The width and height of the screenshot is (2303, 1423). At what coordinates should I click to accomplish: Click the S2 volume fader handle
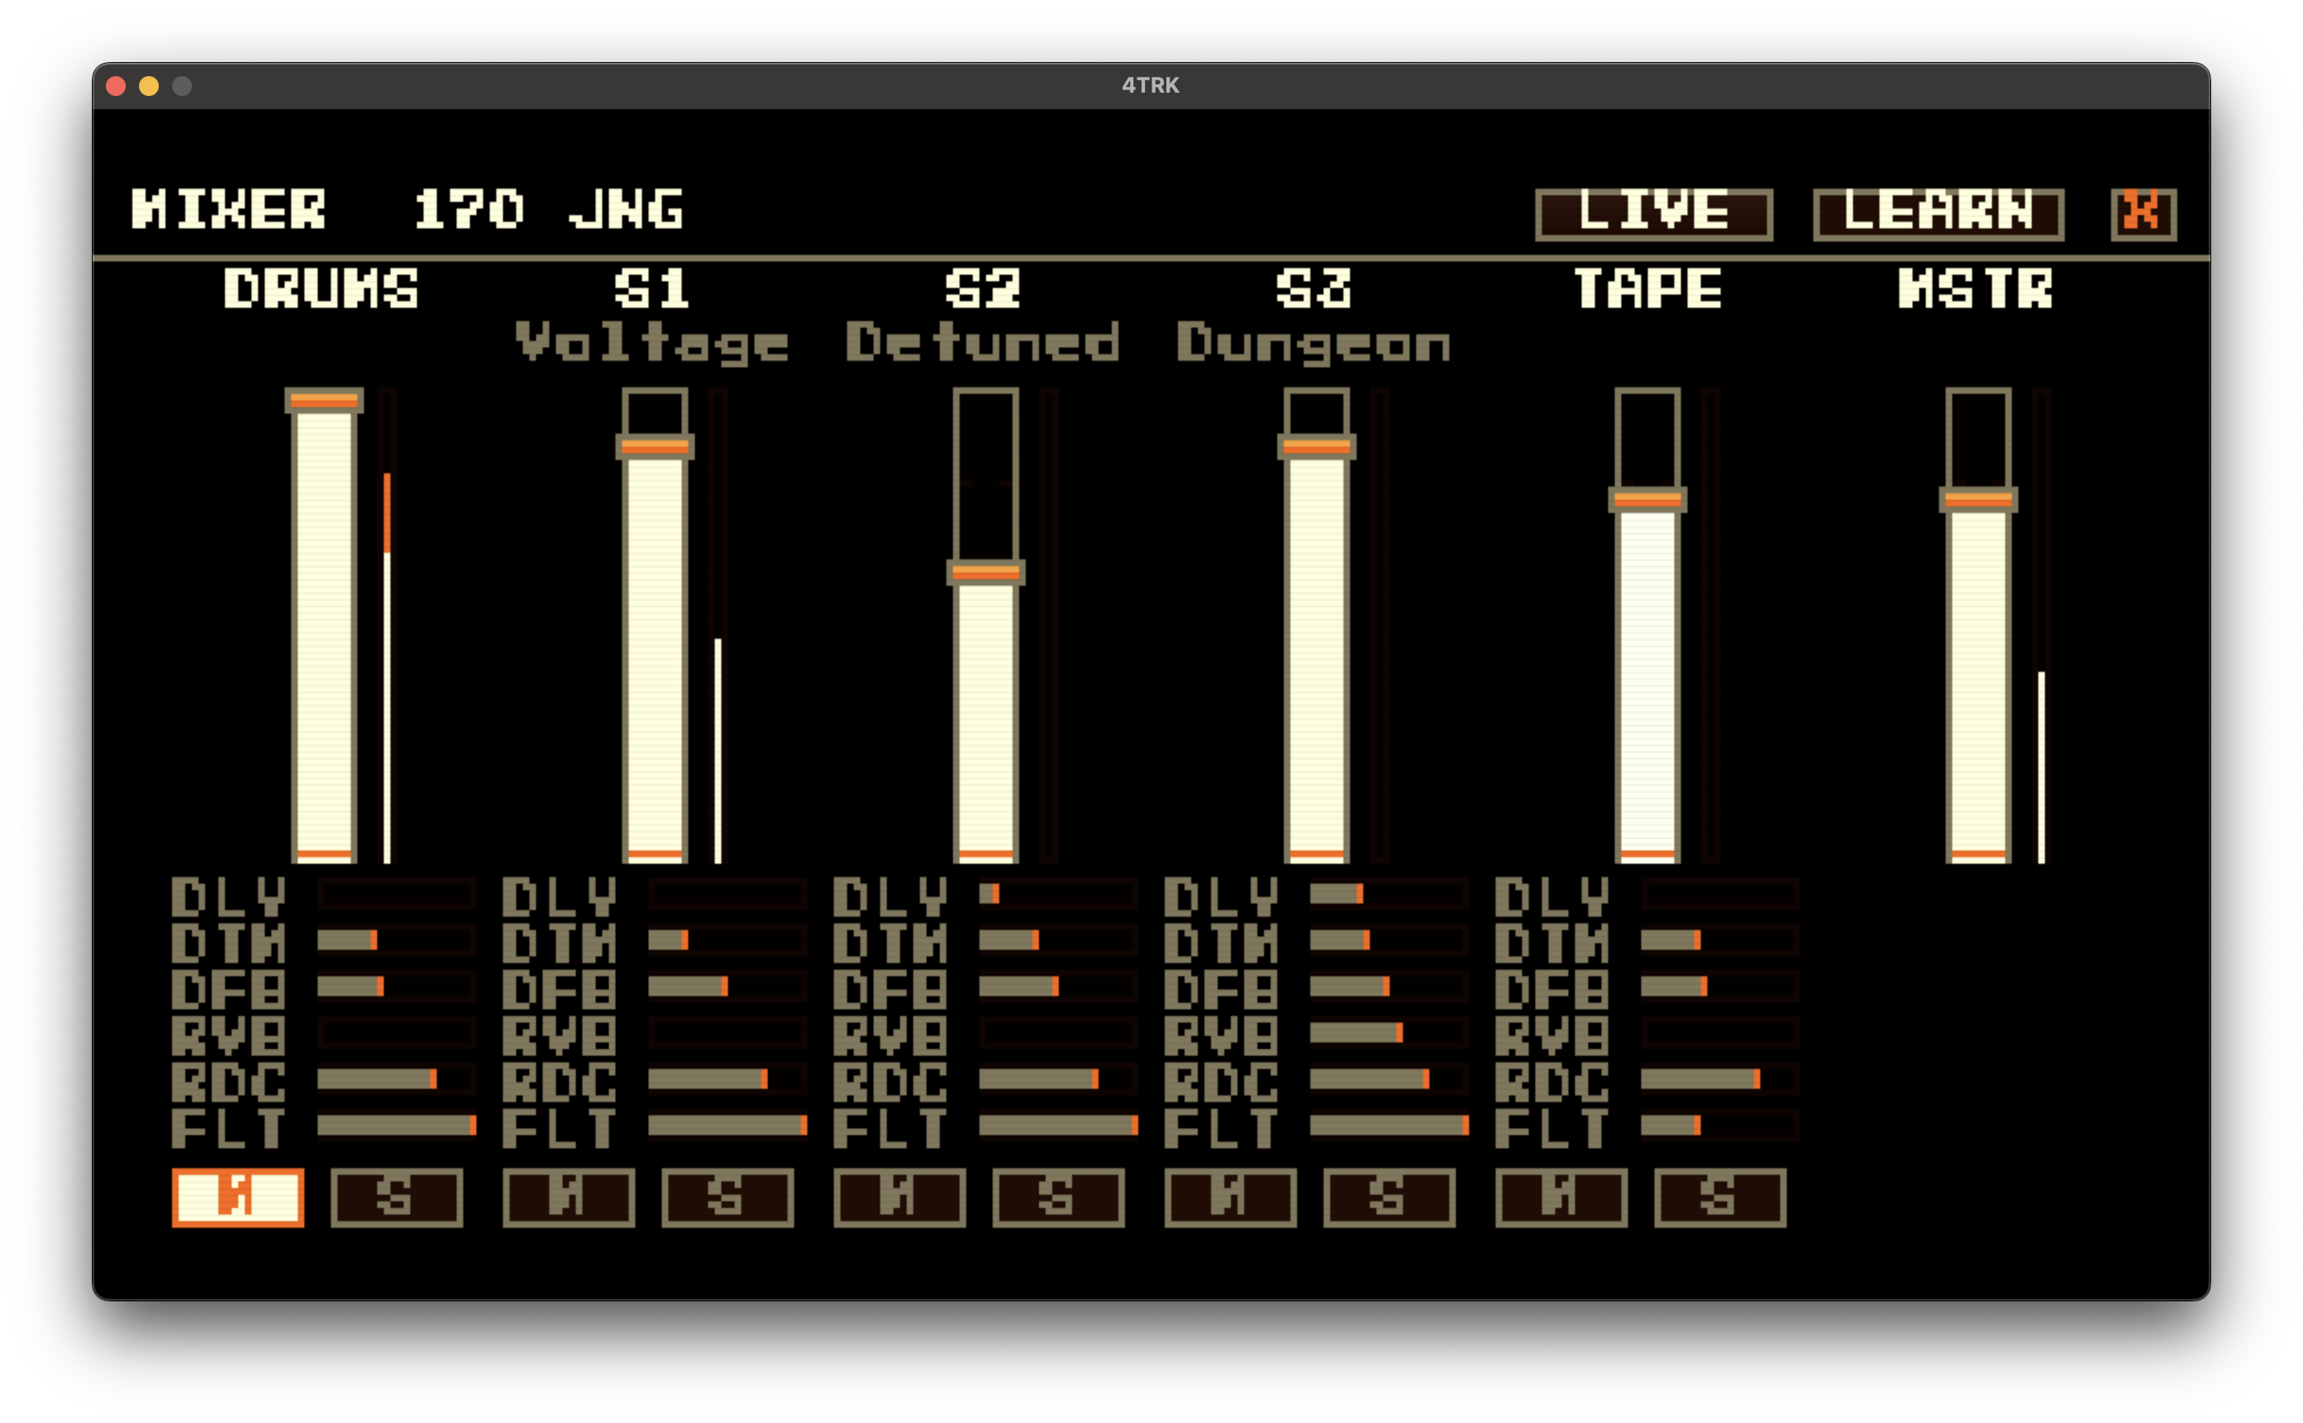coord(985,573)
